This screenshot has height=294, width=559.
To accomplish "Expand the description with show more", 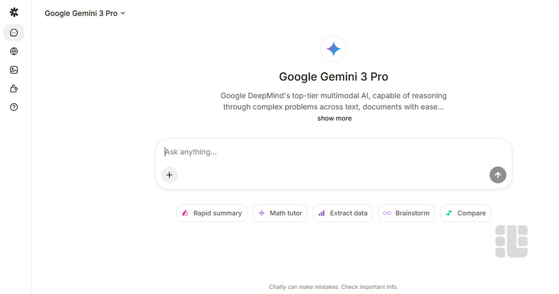I will [334, 118].
